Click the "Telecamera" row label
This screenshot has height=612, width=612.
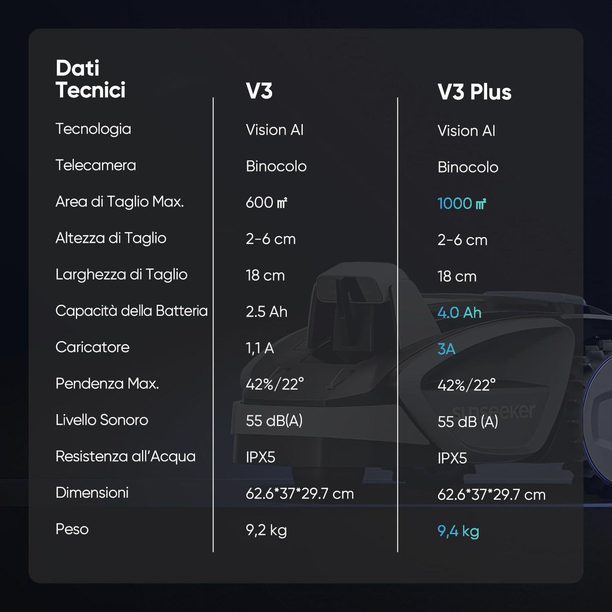[96, 165]
